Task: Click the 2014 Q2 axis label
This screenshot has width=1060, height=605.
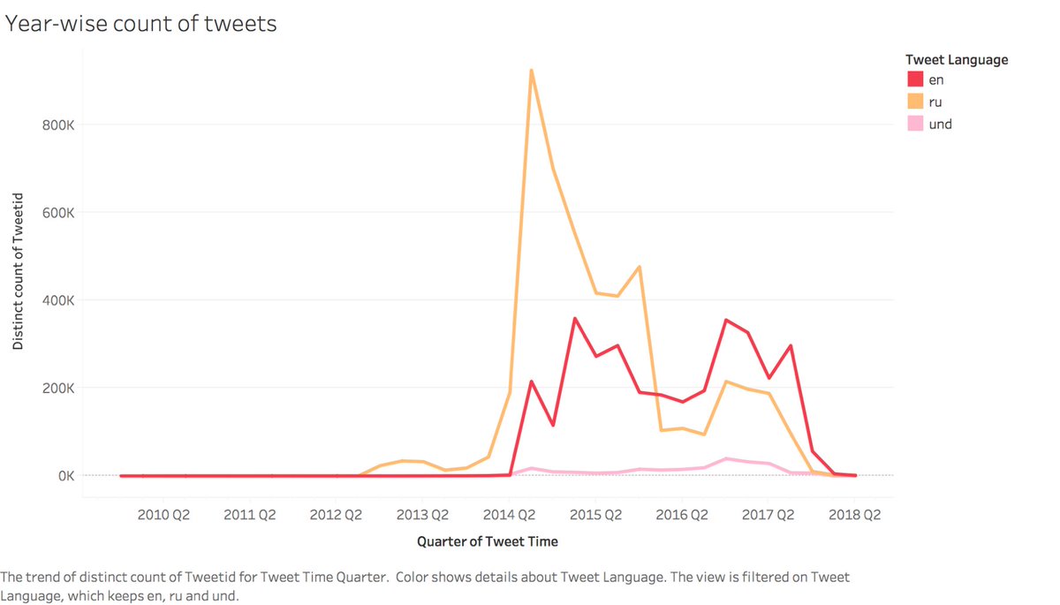Action: click(511, 515)
